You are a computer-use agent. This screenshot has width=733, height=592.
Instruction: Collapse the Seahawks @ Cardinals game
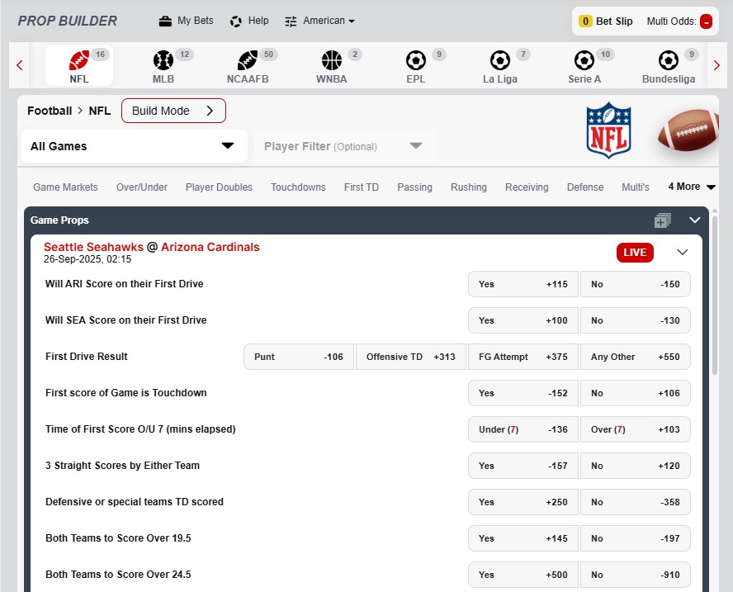click(x=683, y=253)
